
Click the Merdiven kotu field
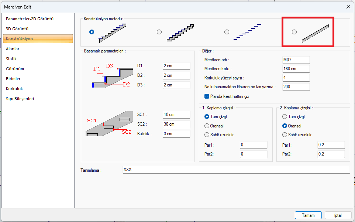coord(296,69)
